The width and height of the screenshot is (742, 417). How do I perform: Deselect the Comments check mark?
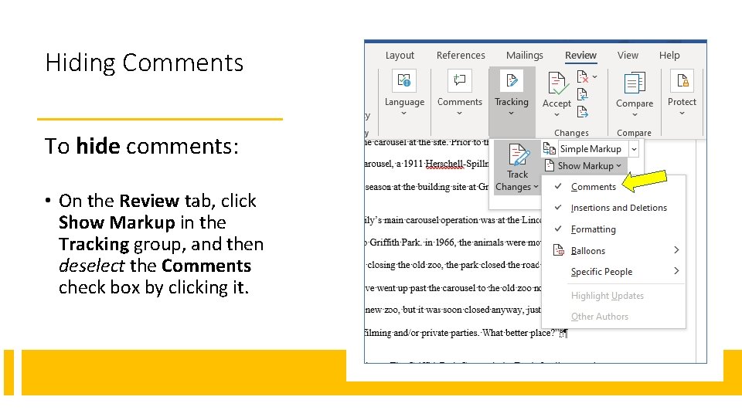coord(558,186)
